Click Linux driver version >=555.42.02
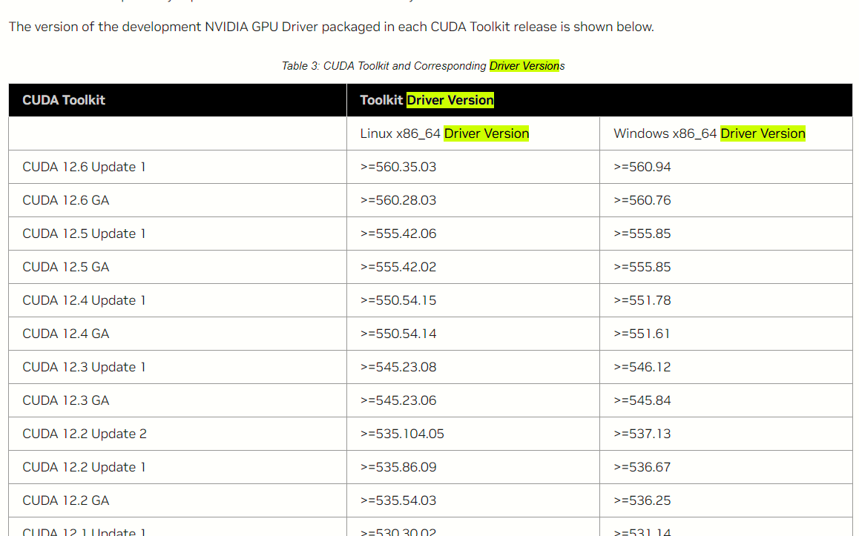This screenshot has width=859, height=536. [398, 267]
